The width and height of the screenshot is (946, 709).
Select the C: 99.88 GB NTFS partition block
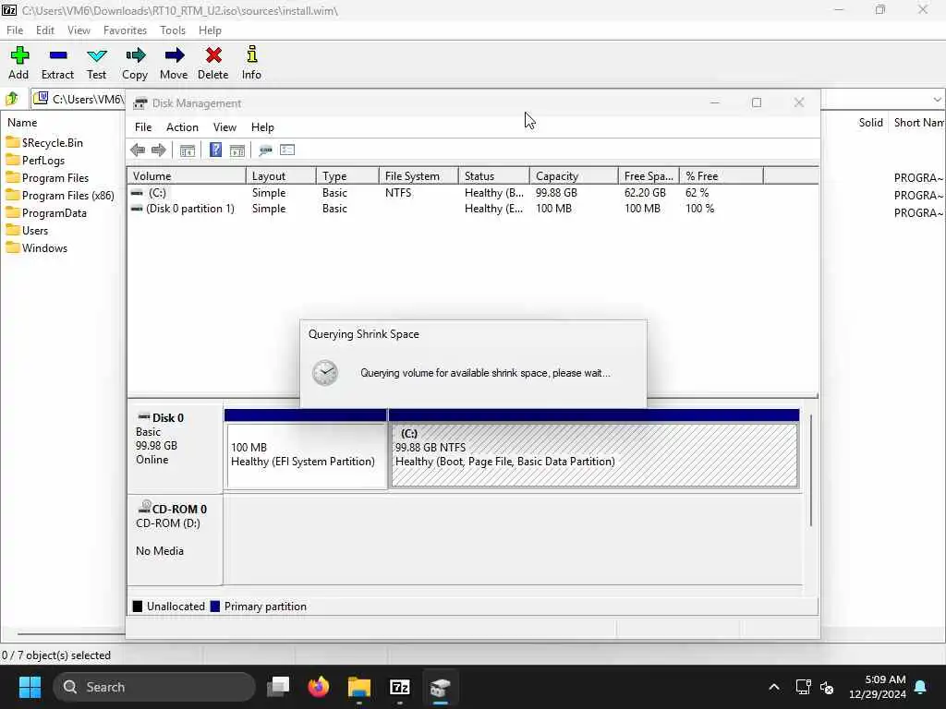tap(594, 454)
